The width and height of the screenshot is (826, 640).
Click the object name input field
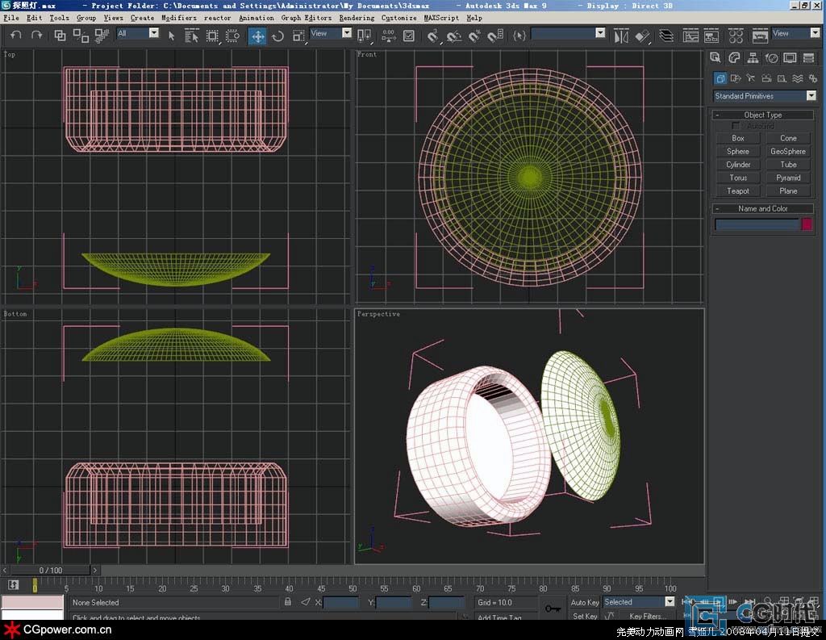757,224
